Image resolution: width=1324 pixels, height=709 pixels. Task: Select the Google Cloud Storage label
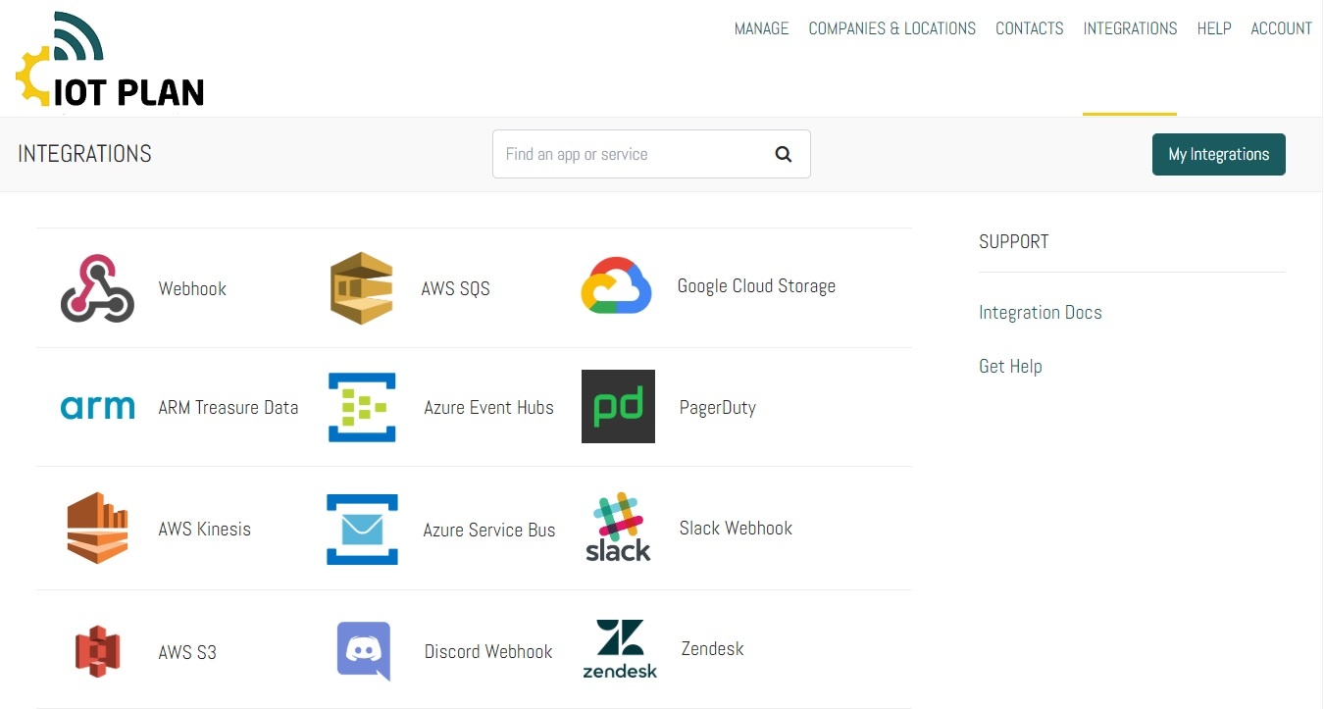756,286
